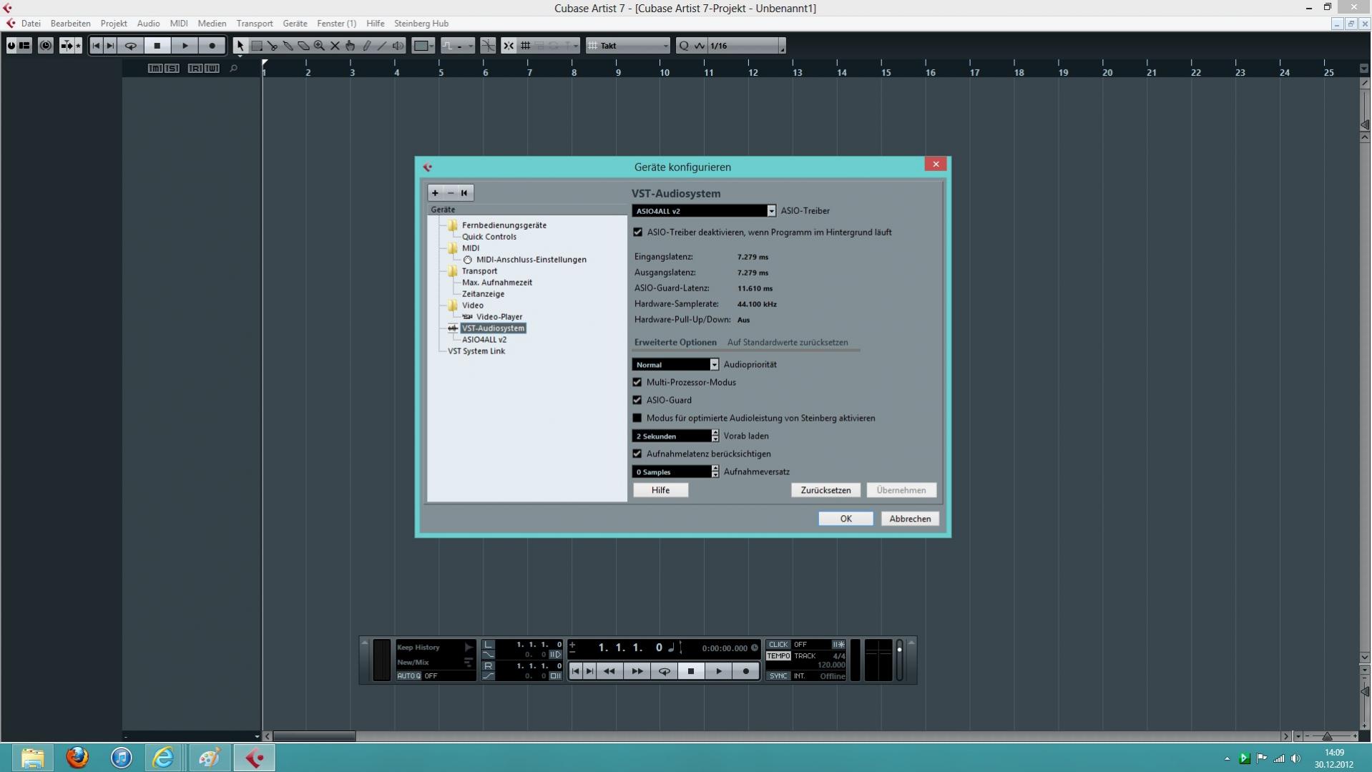Image resolution: width=1372 pixels, height=772 pixels.
Task: Click fast forward in transport panel
Action: [637, 672]
